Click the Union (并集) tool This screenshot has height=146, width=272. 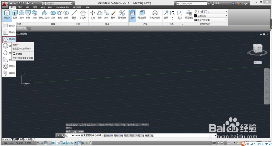pos(53,15)
